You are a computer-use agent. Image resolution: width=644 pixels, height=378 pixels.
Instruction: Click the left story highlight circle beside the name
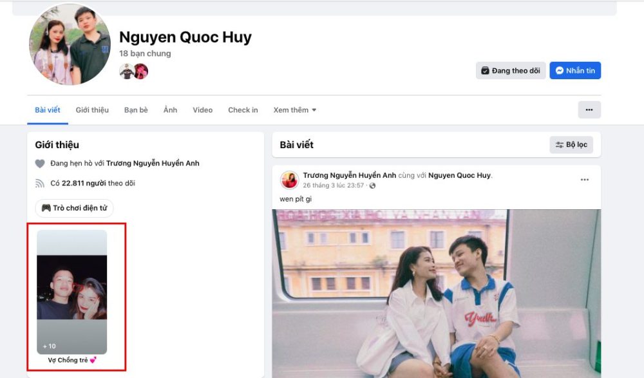[x=128, y=71]
